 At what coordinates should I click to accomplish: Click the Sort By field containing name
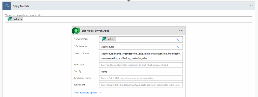[141, 71]
